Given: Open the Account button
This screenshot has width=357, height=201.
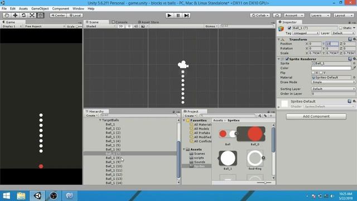Looking at the screenshot, I should pyautogui.click(x=294, y=15).
